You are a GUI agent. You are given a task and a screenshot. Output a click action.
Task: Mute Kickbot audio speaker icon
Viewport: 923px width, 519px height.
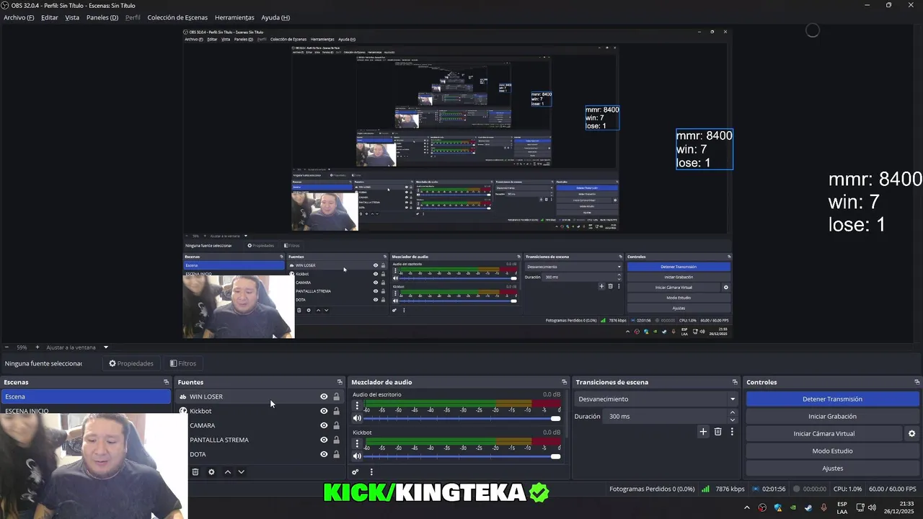tap(356, 456)
